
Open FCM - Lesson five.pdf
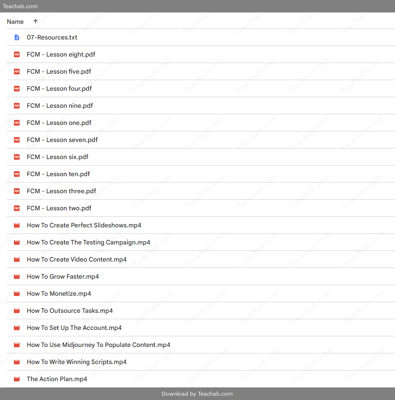(x=59, y=72)
